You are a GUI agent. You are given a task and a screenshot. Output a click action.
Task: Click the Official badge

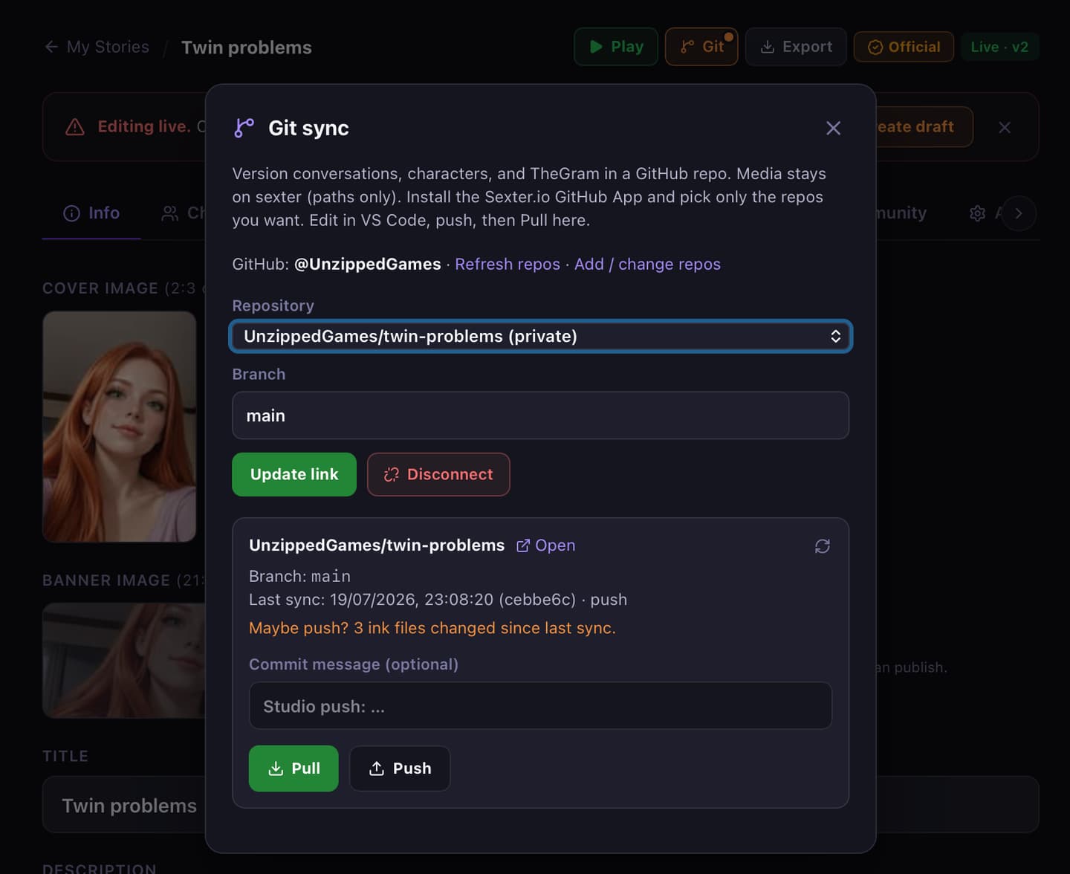pyautogui.click(x=904, y=47)
